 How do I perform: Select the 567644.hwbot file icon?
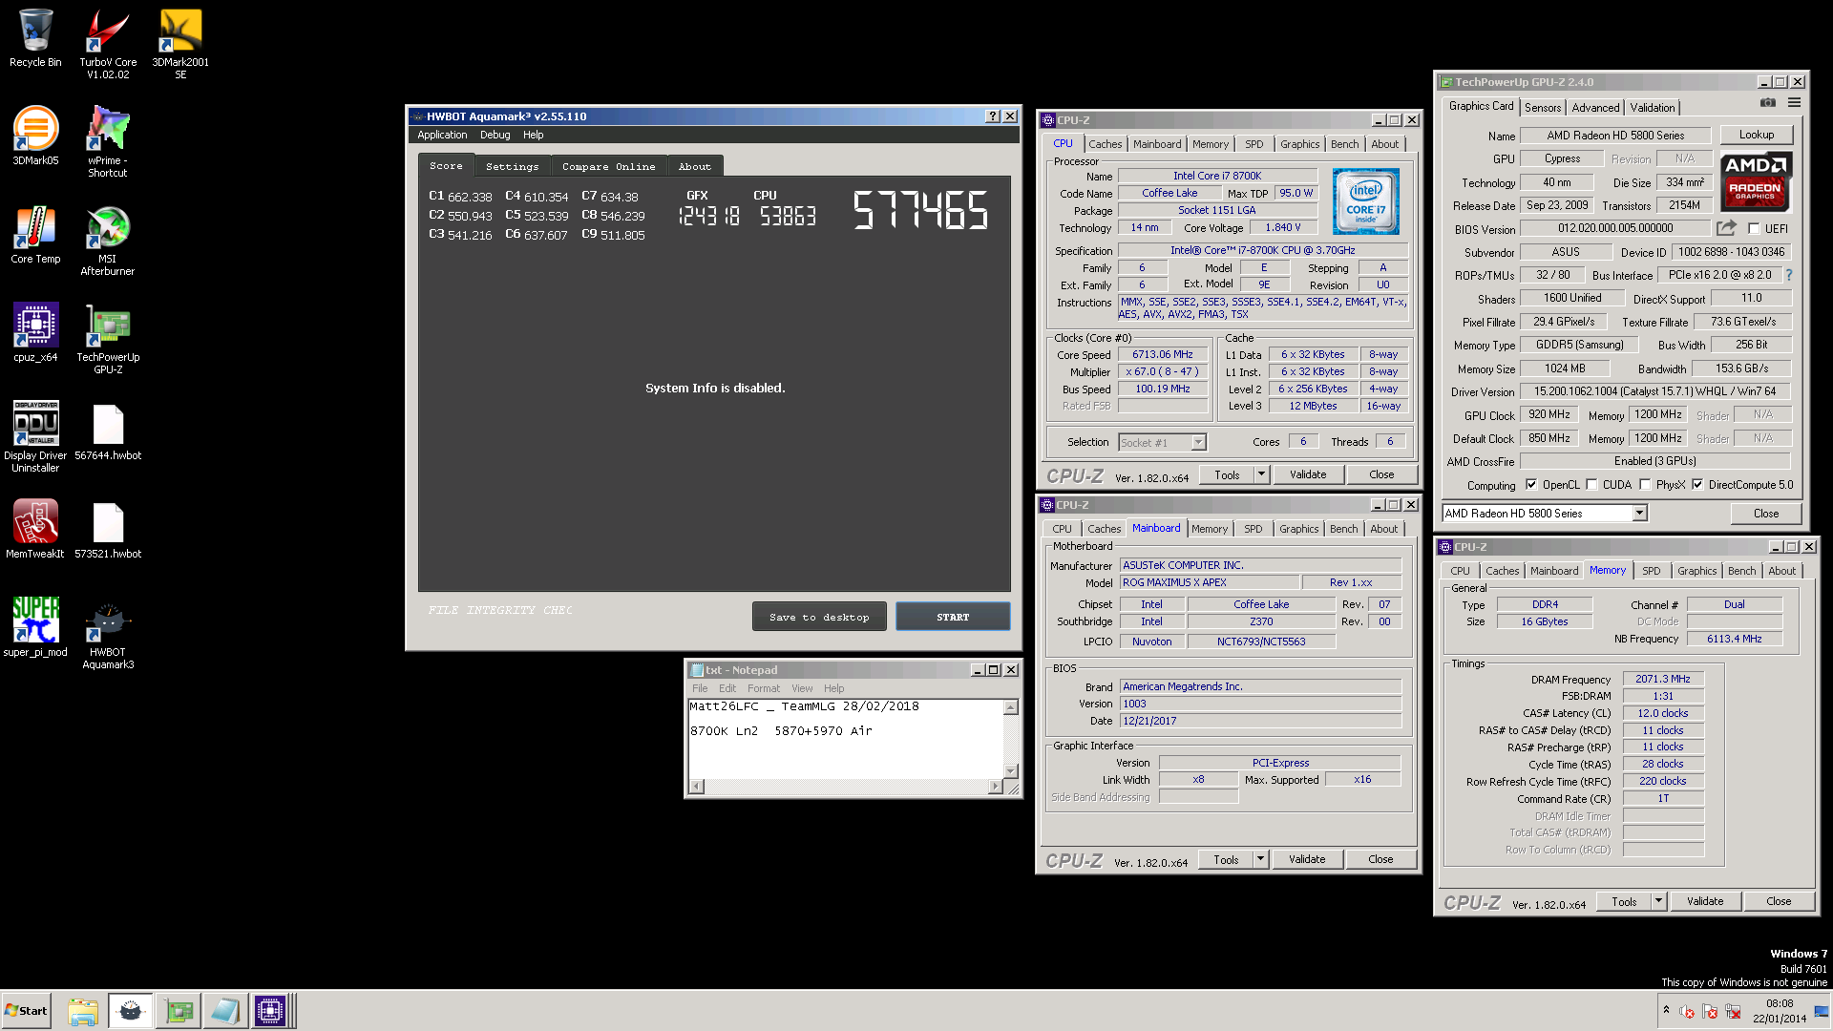coord(108,431)
